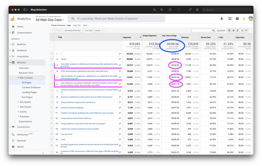Switch to performance bar view icon
Screen dimensions: 262x166
238,31
